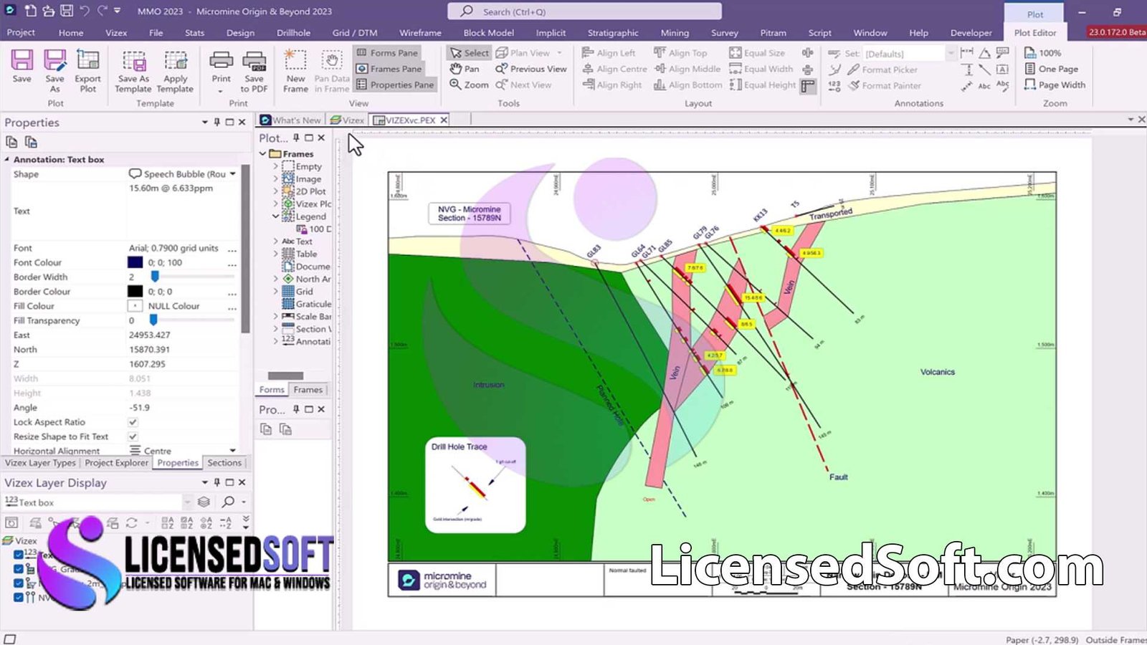Collapse the Legend tree node
1147x645 pixels.
pos(275,216)
